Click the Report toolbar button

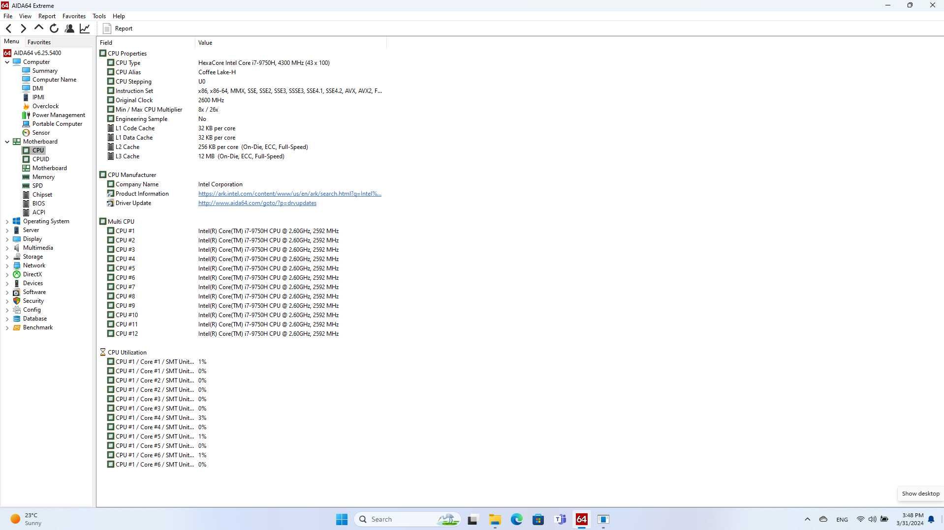tap(118, 29)
